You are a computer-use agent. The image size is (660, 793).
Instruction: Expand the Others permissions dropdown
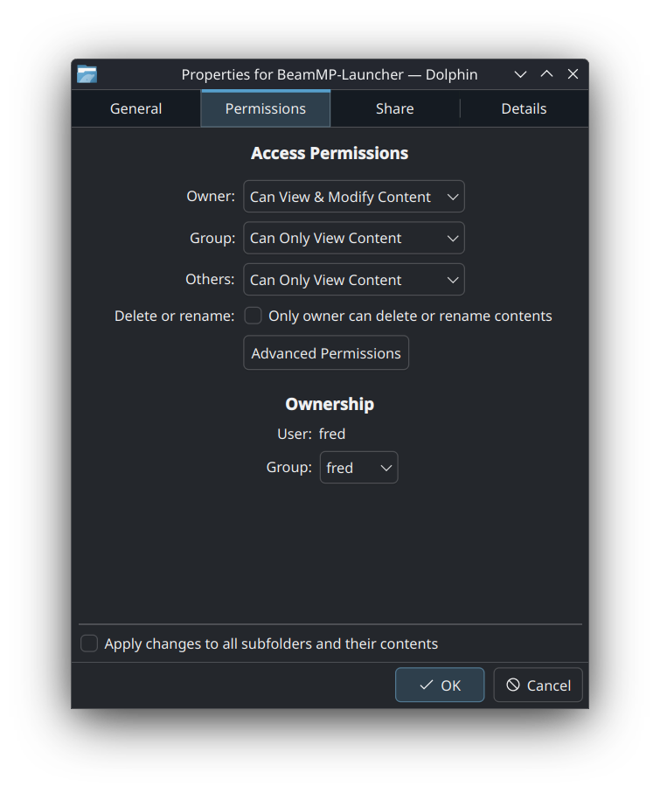(353, 280)
